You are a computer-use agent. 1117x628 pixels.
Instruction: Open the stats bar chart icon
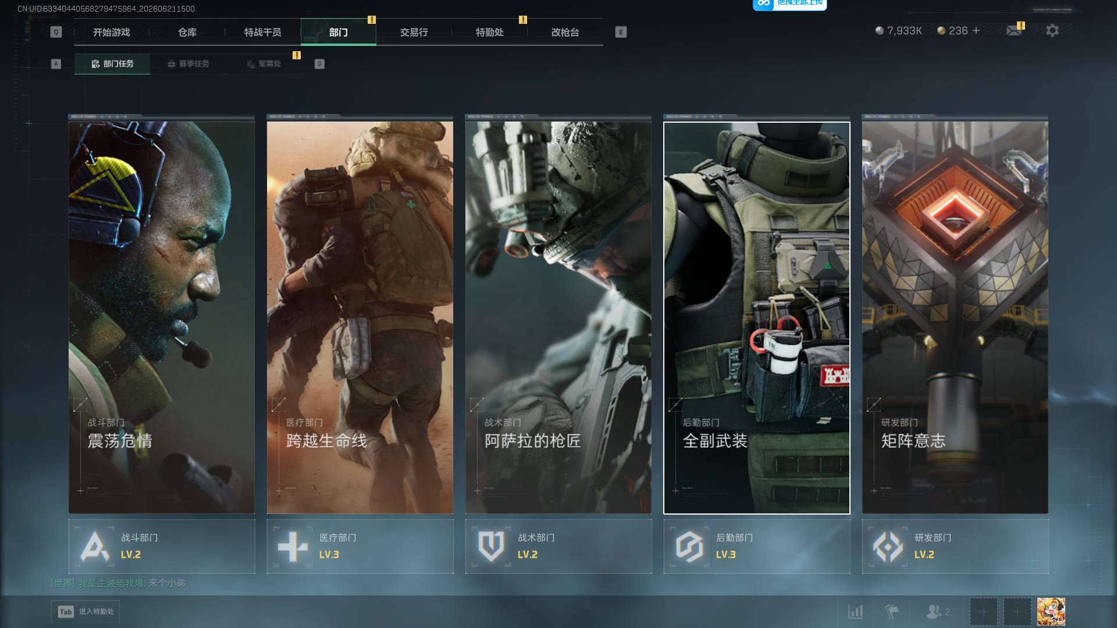(x=855, y=612)
